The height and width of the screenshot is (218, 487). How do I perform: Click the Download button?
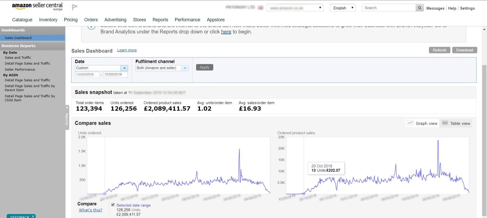[x=464, y=50]
